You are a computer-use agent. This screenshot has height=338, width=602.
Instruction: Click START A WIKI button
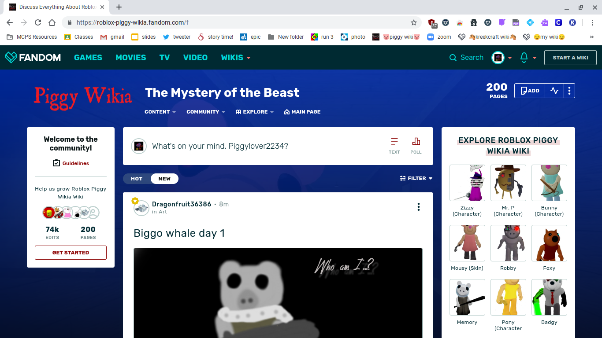tap(570, 58)
